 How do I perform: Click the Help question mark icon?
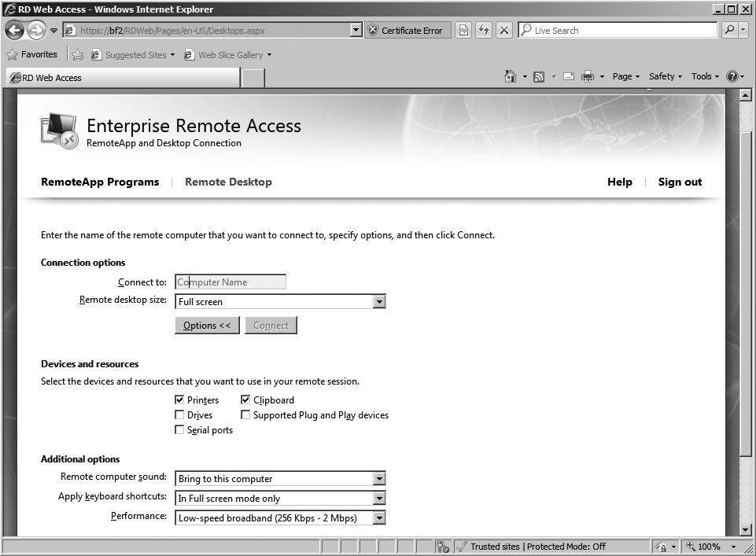tap(732, 76)
